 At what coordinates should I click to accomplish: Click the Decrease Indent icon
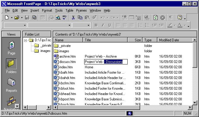[154, 25]
